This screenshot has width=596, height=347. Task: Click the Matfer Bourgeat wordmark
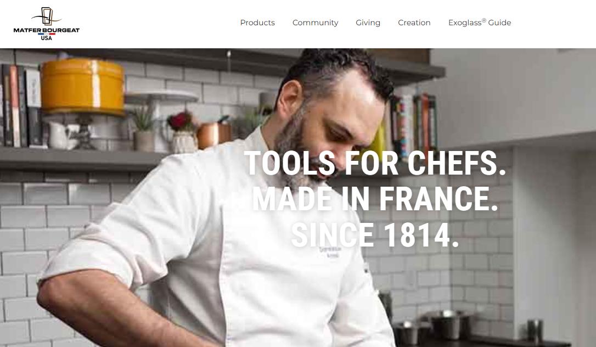click(x=46, y=30)
